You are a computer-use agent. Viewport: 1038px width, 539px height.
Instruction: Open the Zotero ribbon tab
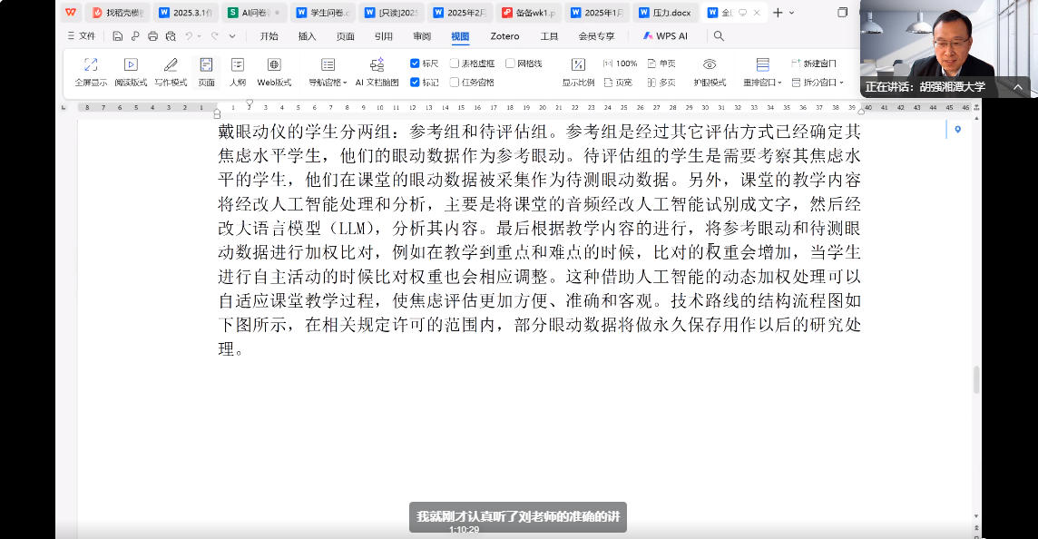pos(504,36)
